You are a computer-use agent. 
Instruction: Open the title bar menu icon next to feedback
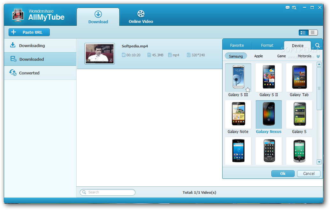(x=294, y=8)
